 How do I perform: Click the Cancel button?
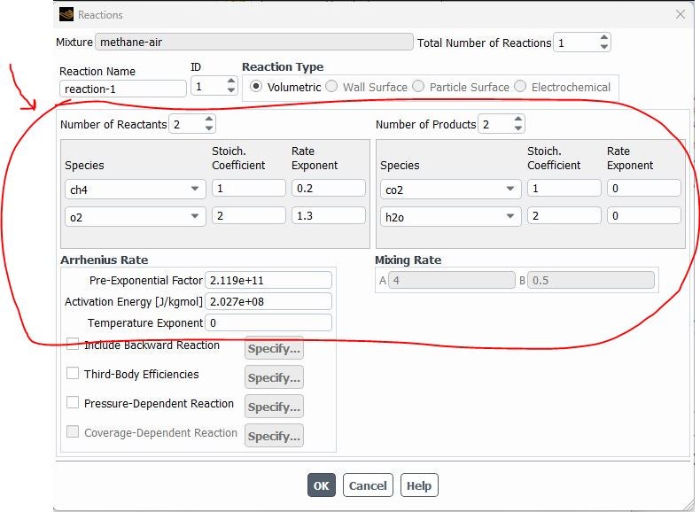(x=368, y=485)
